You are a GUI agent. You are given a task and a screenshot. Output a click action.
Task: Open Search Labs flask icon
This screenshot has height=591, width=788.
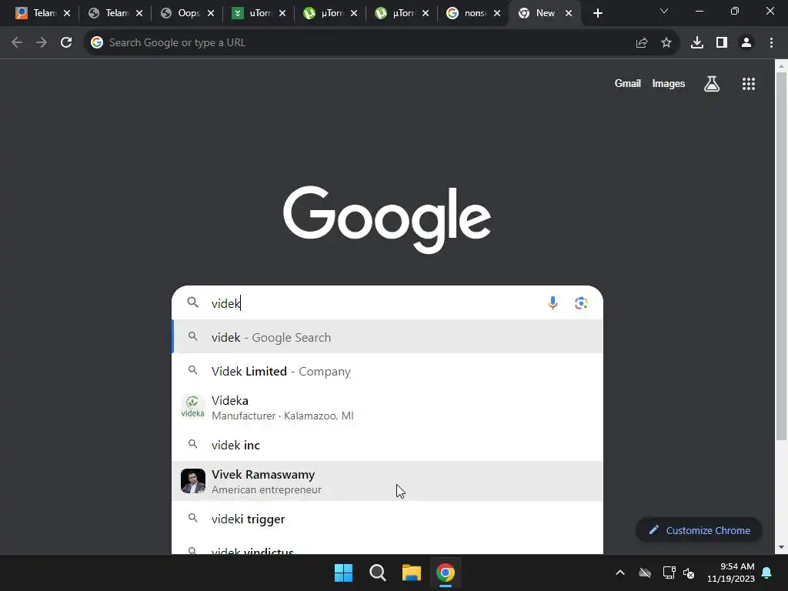tap(712, 83)
